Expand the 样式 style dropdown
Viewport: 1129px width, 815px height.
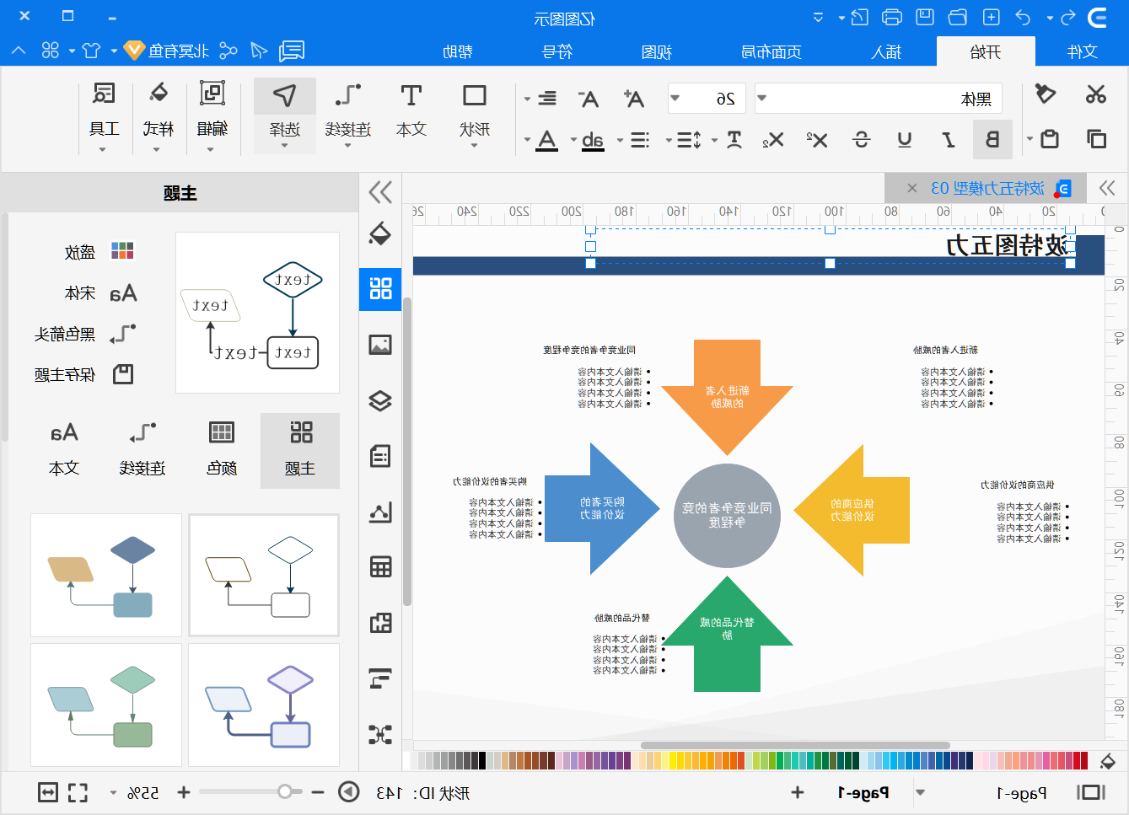click(157, 150)
